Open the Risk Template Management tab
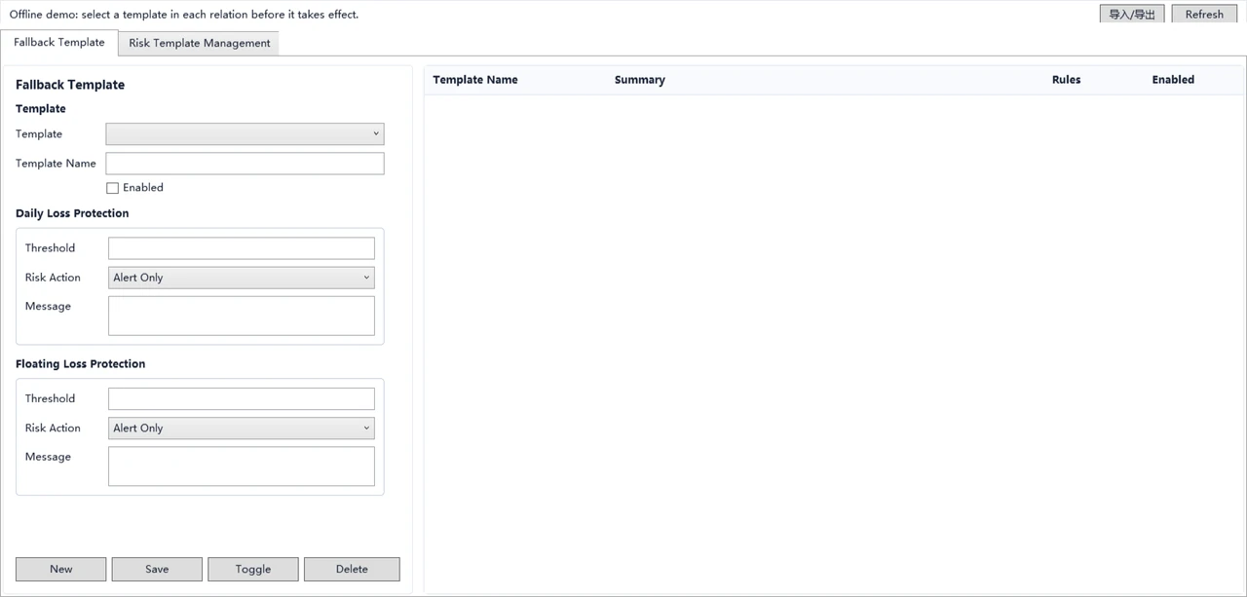1247x597 pixels. tap(199, 43)
